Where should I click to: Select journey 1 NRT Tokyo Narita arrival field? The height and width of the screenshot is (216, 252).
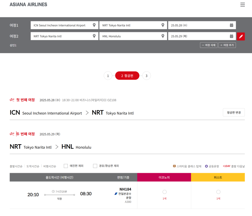(x=133, y=25)
